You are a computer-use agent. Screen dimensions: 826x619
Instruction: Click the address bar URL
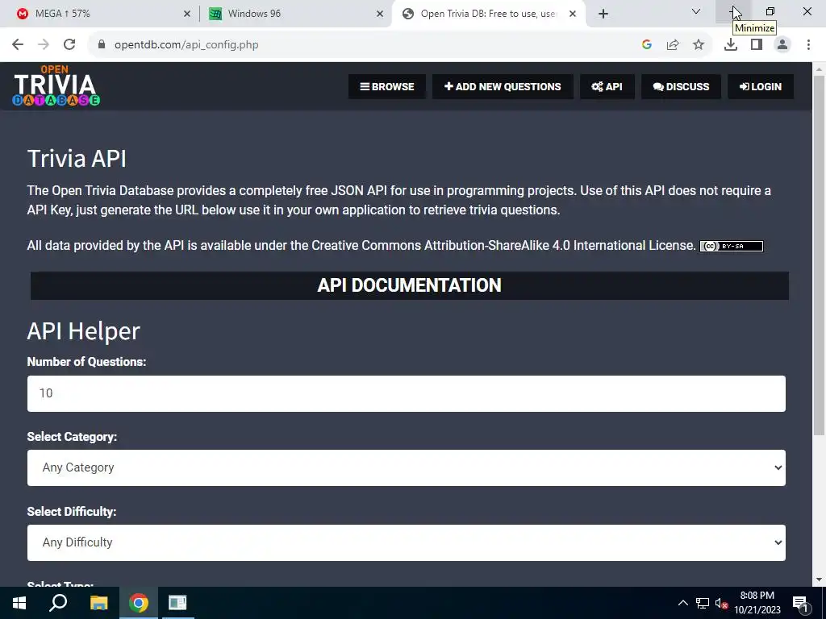point(186,45)
